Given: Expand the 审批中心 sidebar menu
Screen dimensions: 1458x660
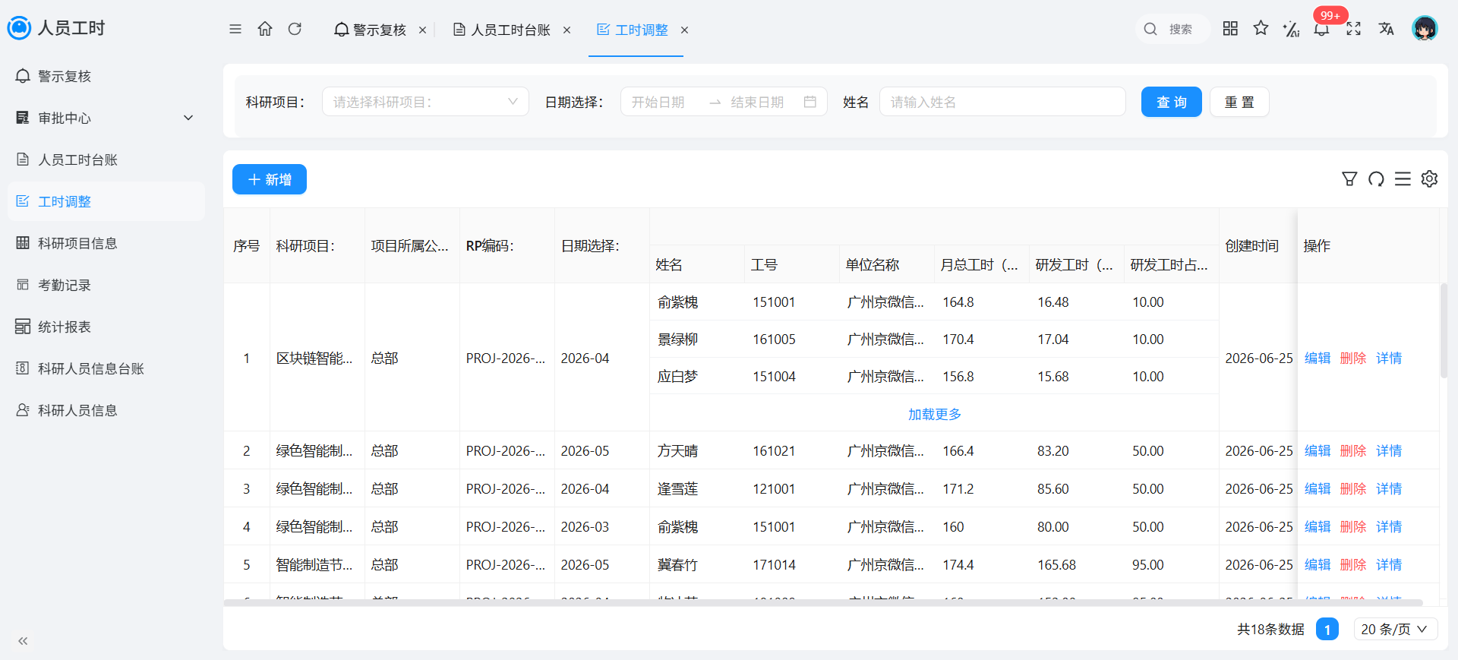Looking at the screenshot, I should [106, 118].
